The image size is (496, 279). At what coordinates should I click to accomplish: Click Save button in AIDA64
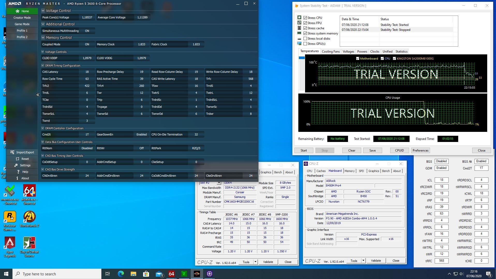[372, 151]
